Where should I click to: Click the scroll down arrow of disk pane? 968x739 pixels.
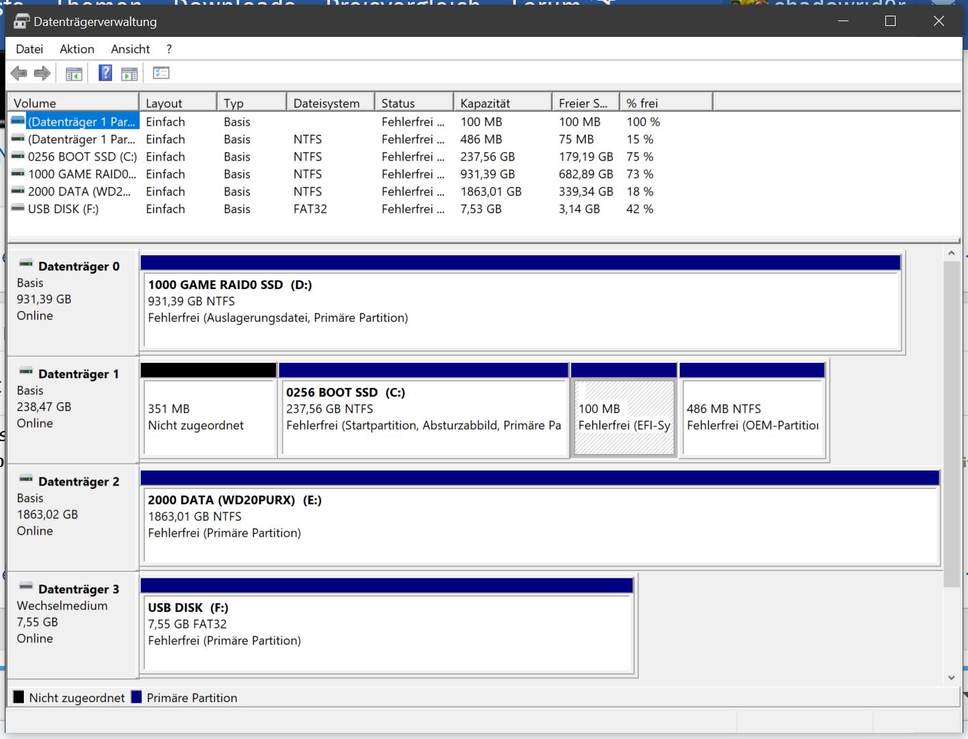point(951,678)
